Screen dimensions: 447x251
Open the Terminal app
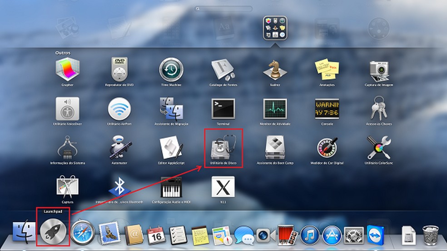[223, 109]
